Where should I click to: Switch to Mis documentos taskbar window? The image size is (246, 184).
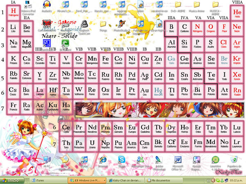pos(164,180)
